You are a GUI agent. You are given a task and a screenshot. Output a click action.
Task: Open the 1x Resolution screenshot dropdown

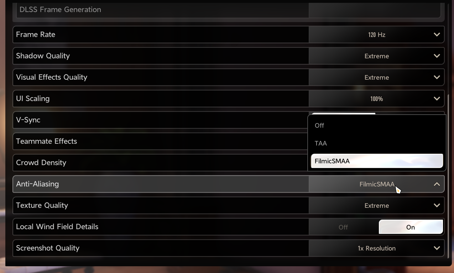pyautogui.click(x=376, y=248)
